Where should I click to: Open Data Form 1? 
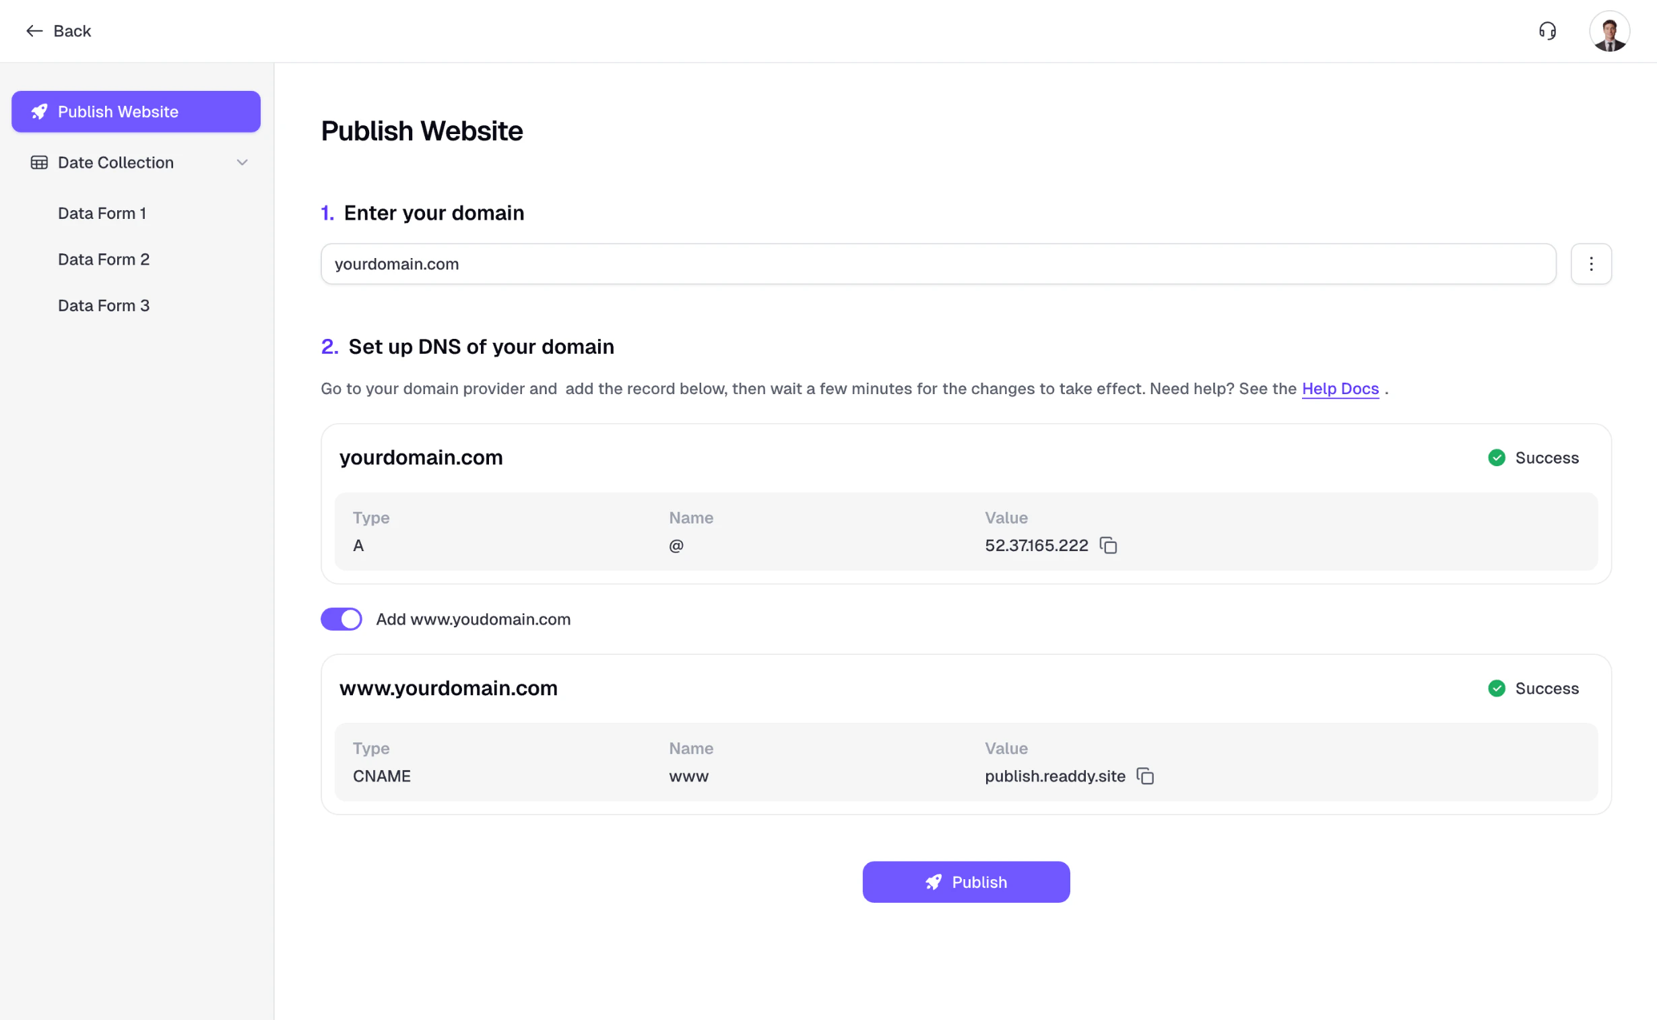[102, 213]
